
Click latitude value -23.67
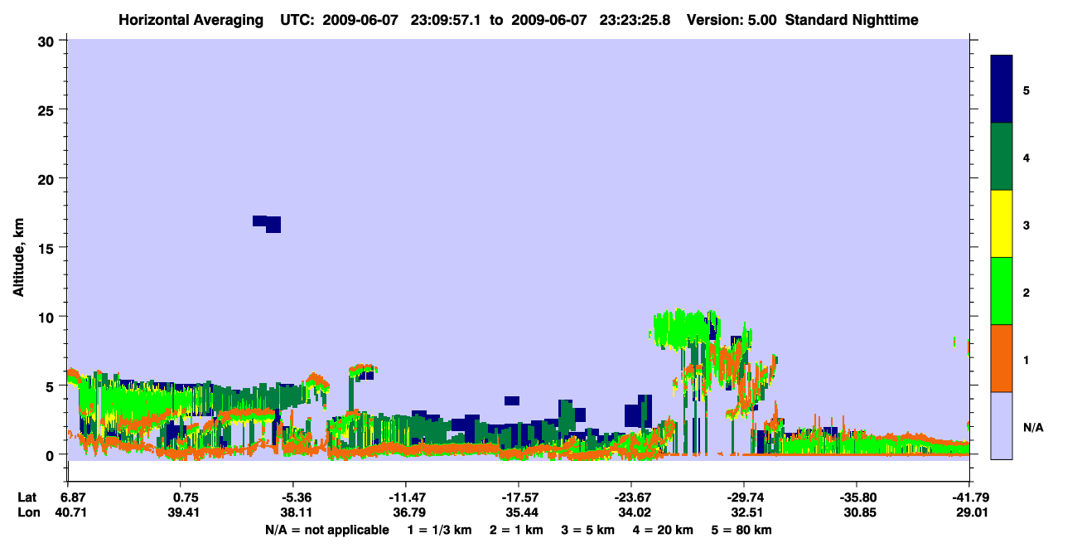(631, 497)
